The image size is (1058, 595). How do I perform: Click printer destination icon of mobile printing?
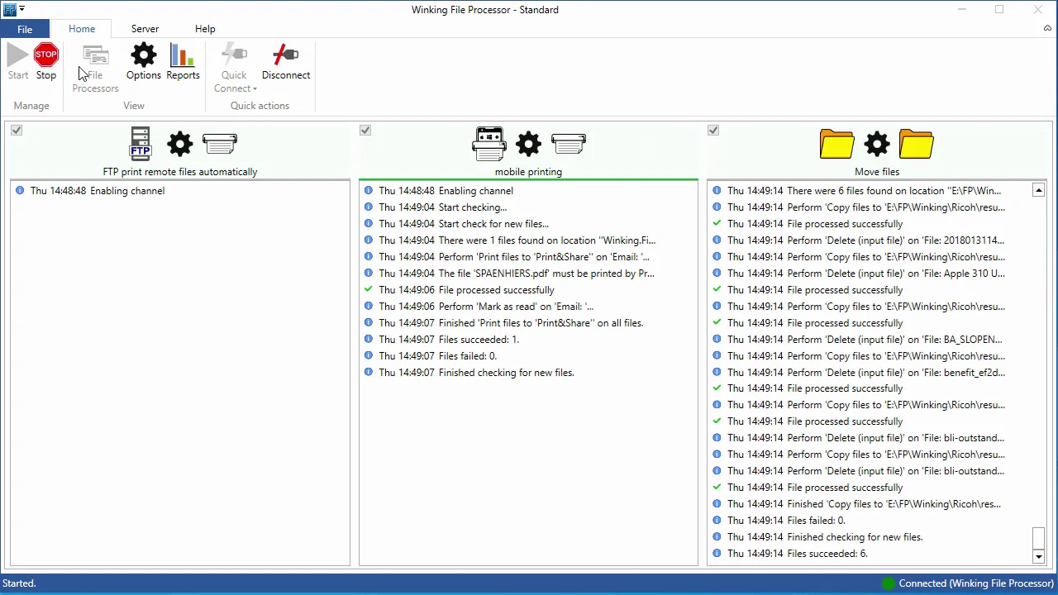[x=569, y=144]
